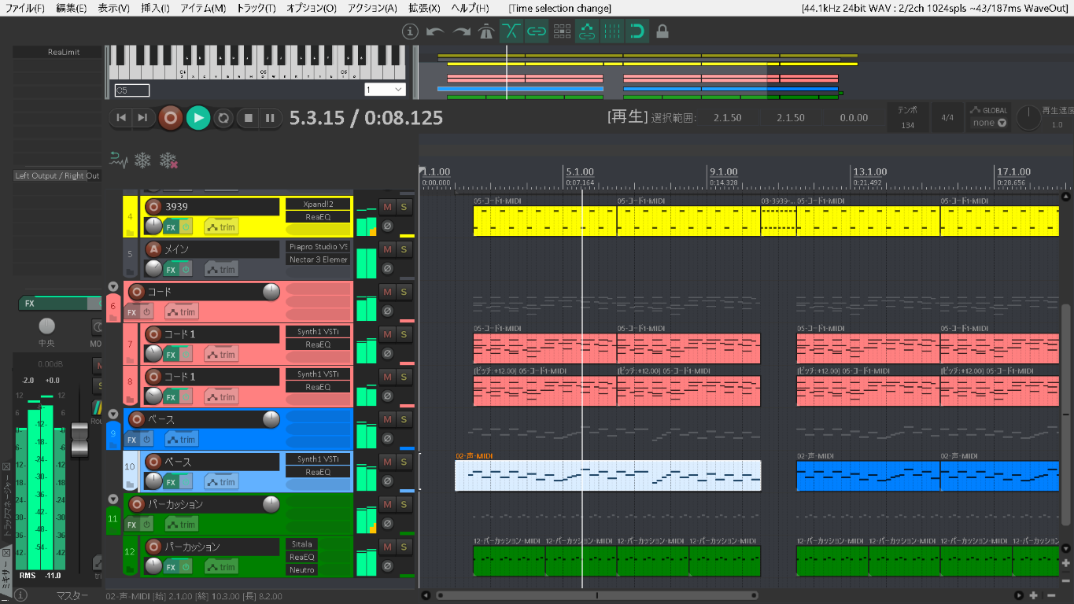
Task: Open project info via the toolbar i icon
Action: tap(410, 31)
